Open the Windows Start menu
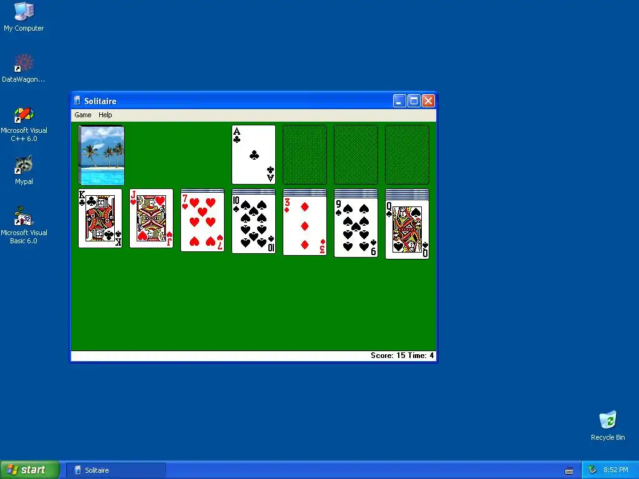The height and width of the screenshot is (479, 639). pos(29,470)
